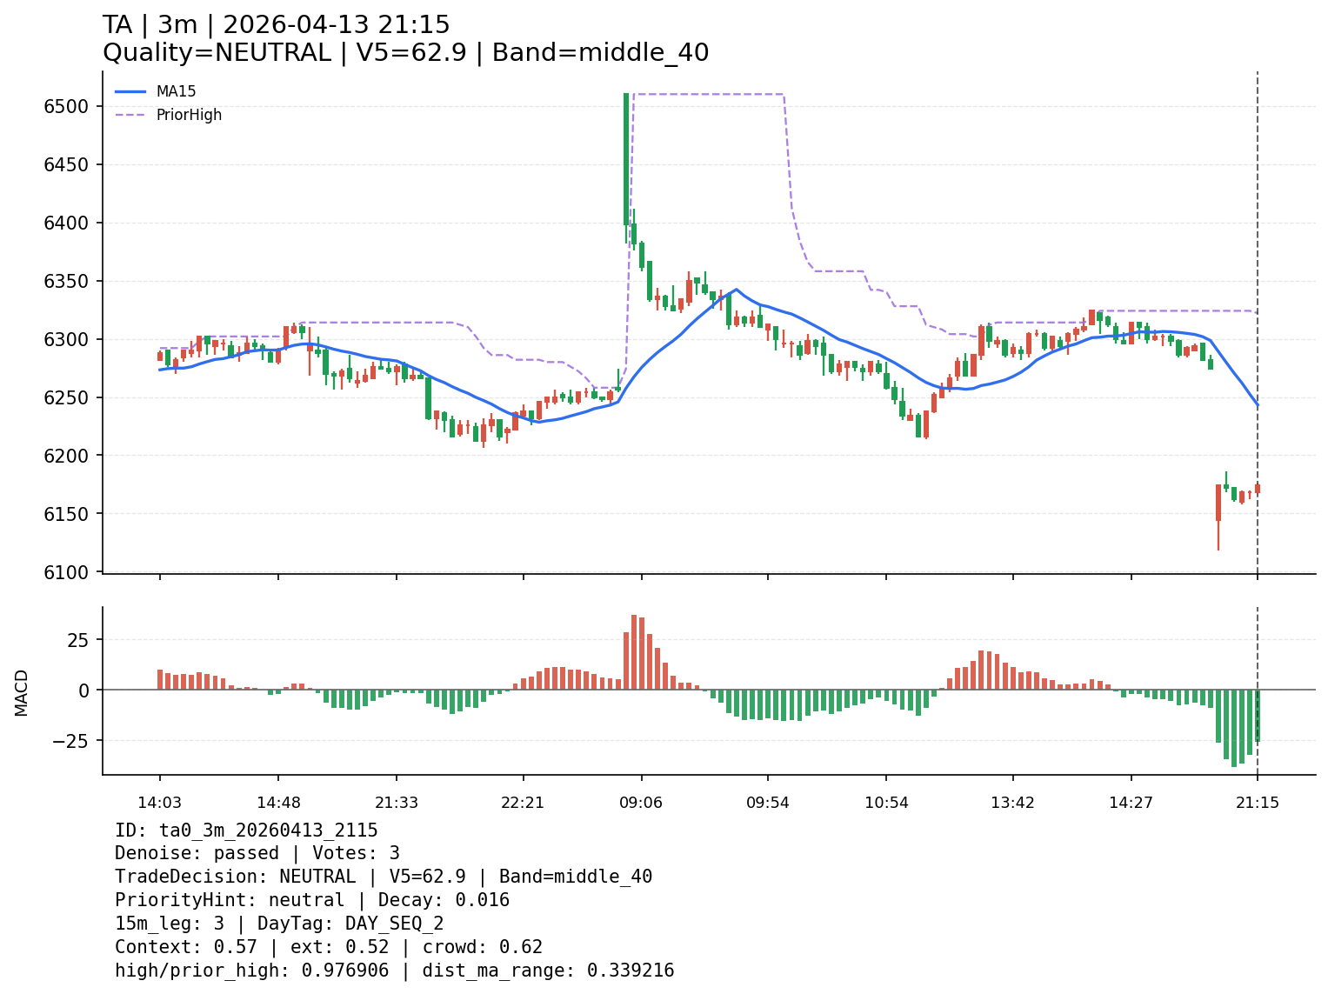The width and height of the screenshot is (1328, 994).
Task: Click the ID ta0_3m_20260413_2115 text line
Action: (246, 831)
